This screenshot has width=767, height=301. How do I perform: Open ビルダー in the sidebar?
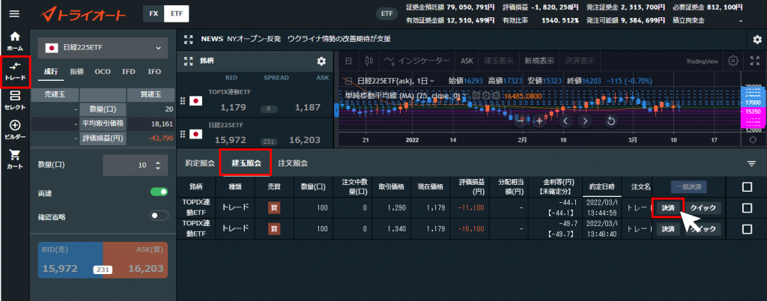tap(15, 130)
